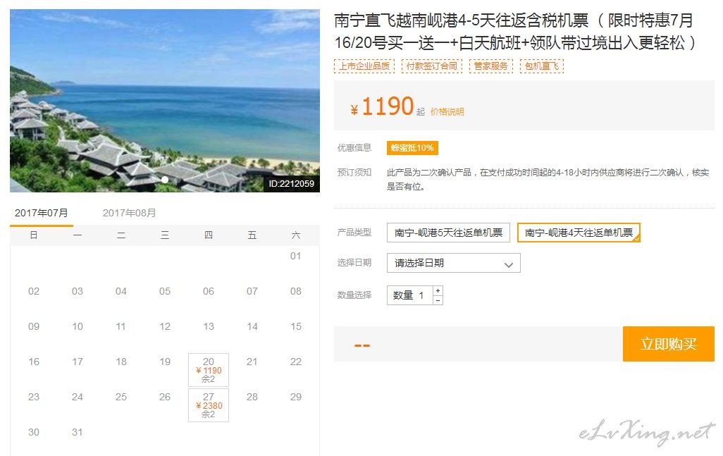Click the 管家服务 tag
Image resolution: width=723 pixels, height=456 pixels.
pyautogui.click(x=490, y=66)
